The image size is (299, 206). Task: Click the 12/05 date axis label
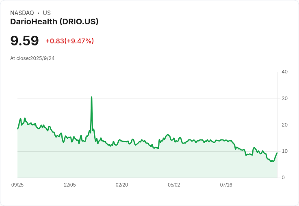[x=69, y=185]
